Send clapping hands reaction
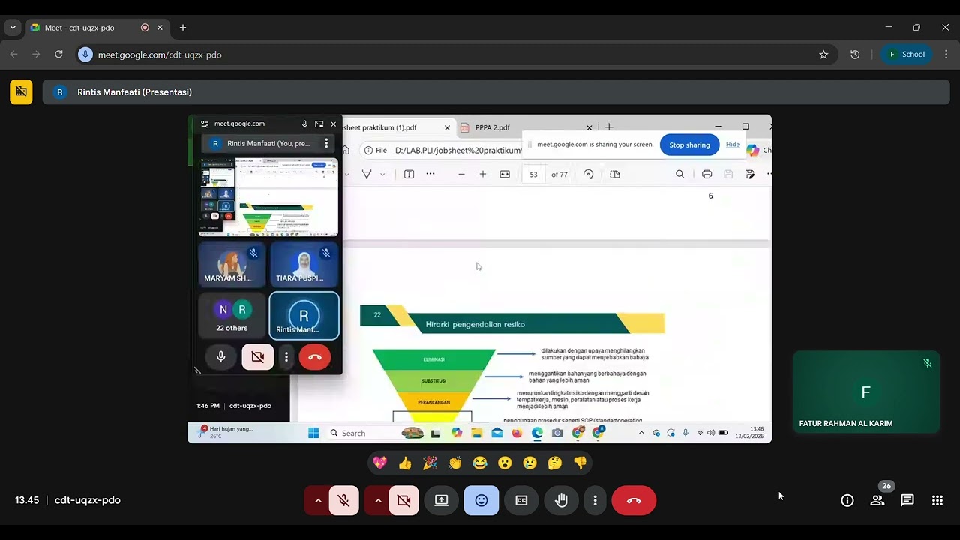Screen dimensions: 960x540 tap(454, 463)
